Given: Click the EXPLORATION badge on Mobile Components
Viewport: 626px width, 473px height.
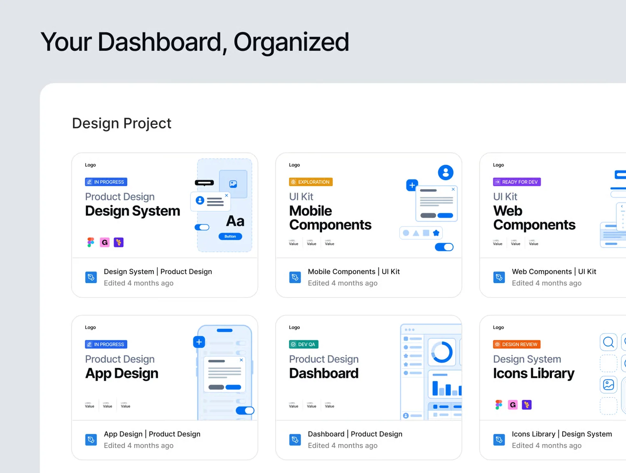Looking at the screenshot, I should (311, 182).
